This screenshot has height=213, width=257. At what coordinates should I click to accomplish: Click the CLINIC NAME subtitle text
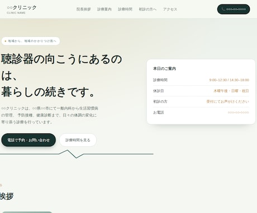(16, 13)
